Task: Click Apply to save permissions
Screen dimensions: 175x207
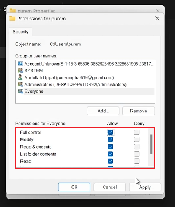Action: 145,187
